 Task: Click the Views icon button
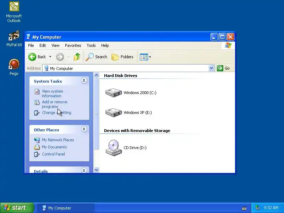144,57
